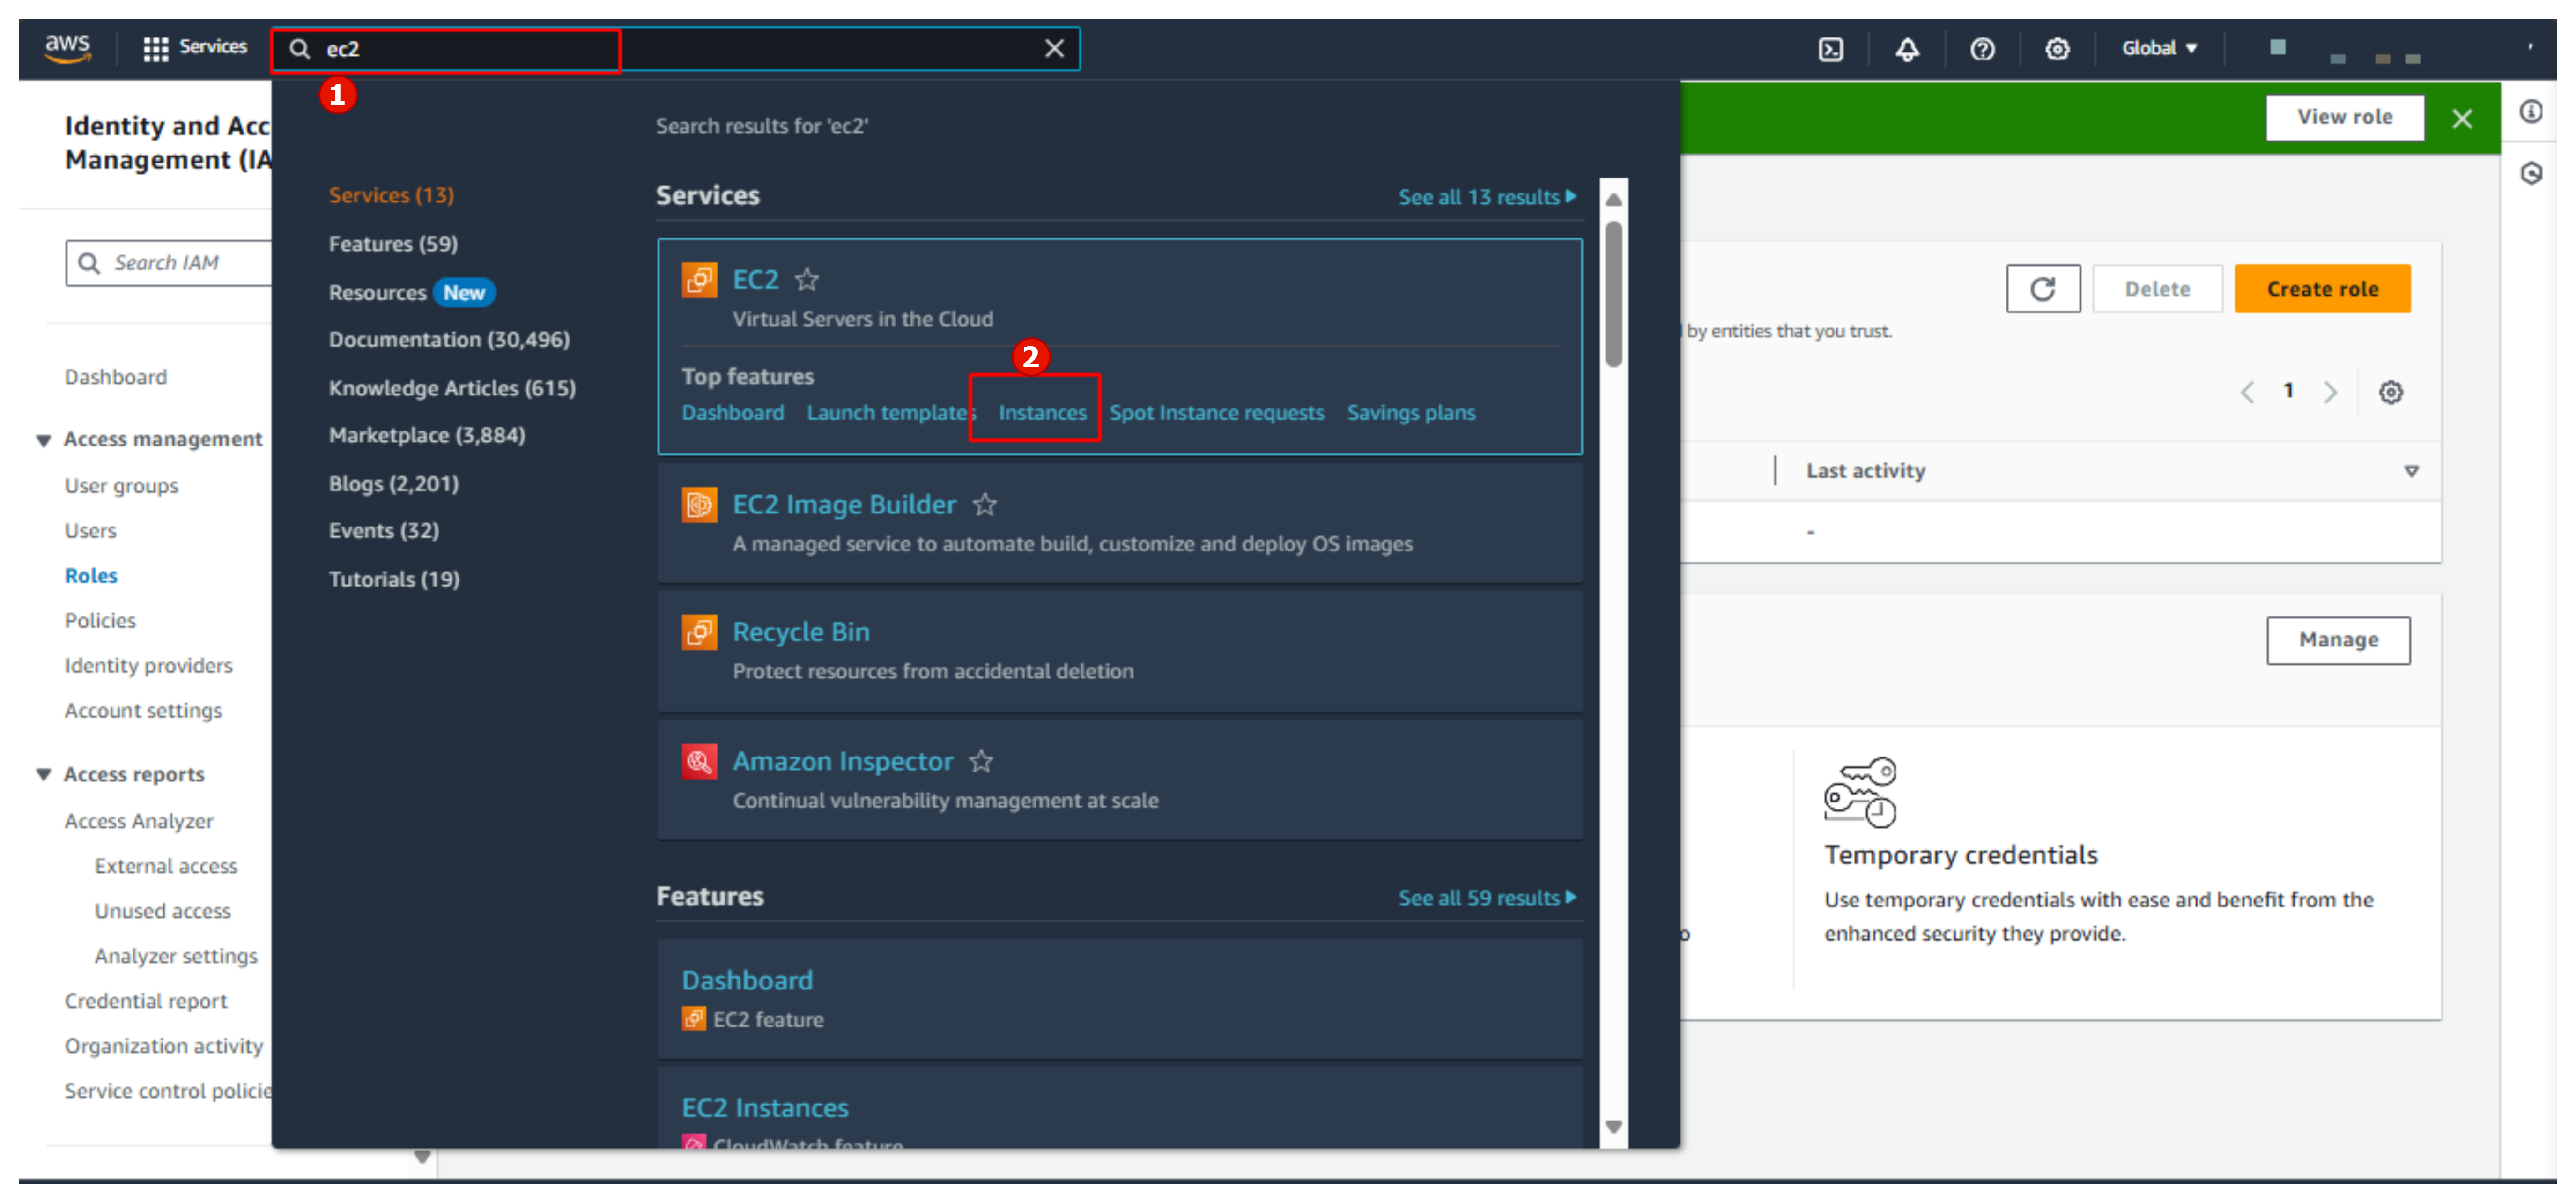Click the View role button

point(2344,117)
